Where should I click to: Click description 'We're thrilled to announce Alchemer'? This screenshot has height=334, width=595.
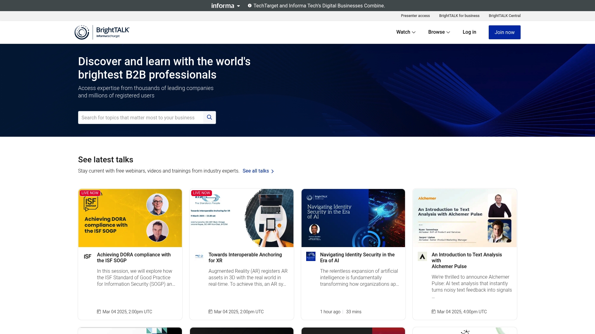click(472, 287)
